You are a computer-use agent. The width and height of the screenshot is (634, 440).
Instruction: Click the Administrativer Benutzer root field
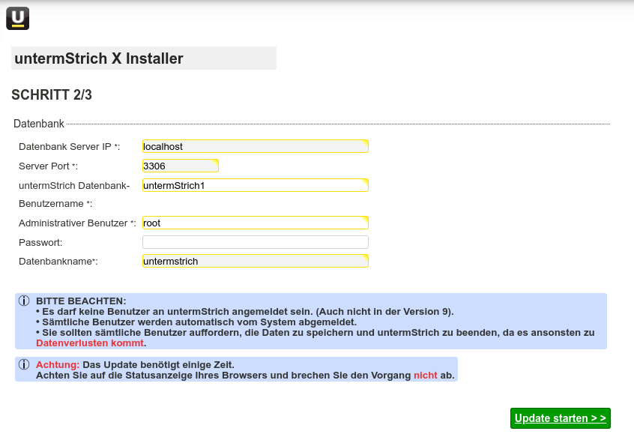coord(255,223)
